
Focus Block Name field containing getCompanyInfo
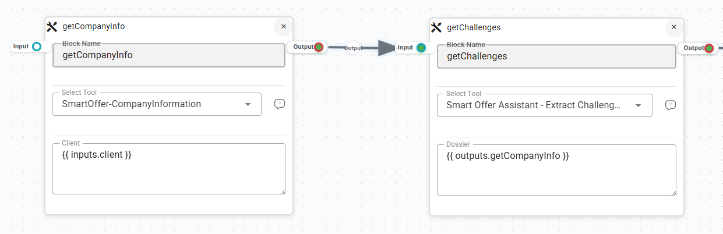click(x=169, y=55)
